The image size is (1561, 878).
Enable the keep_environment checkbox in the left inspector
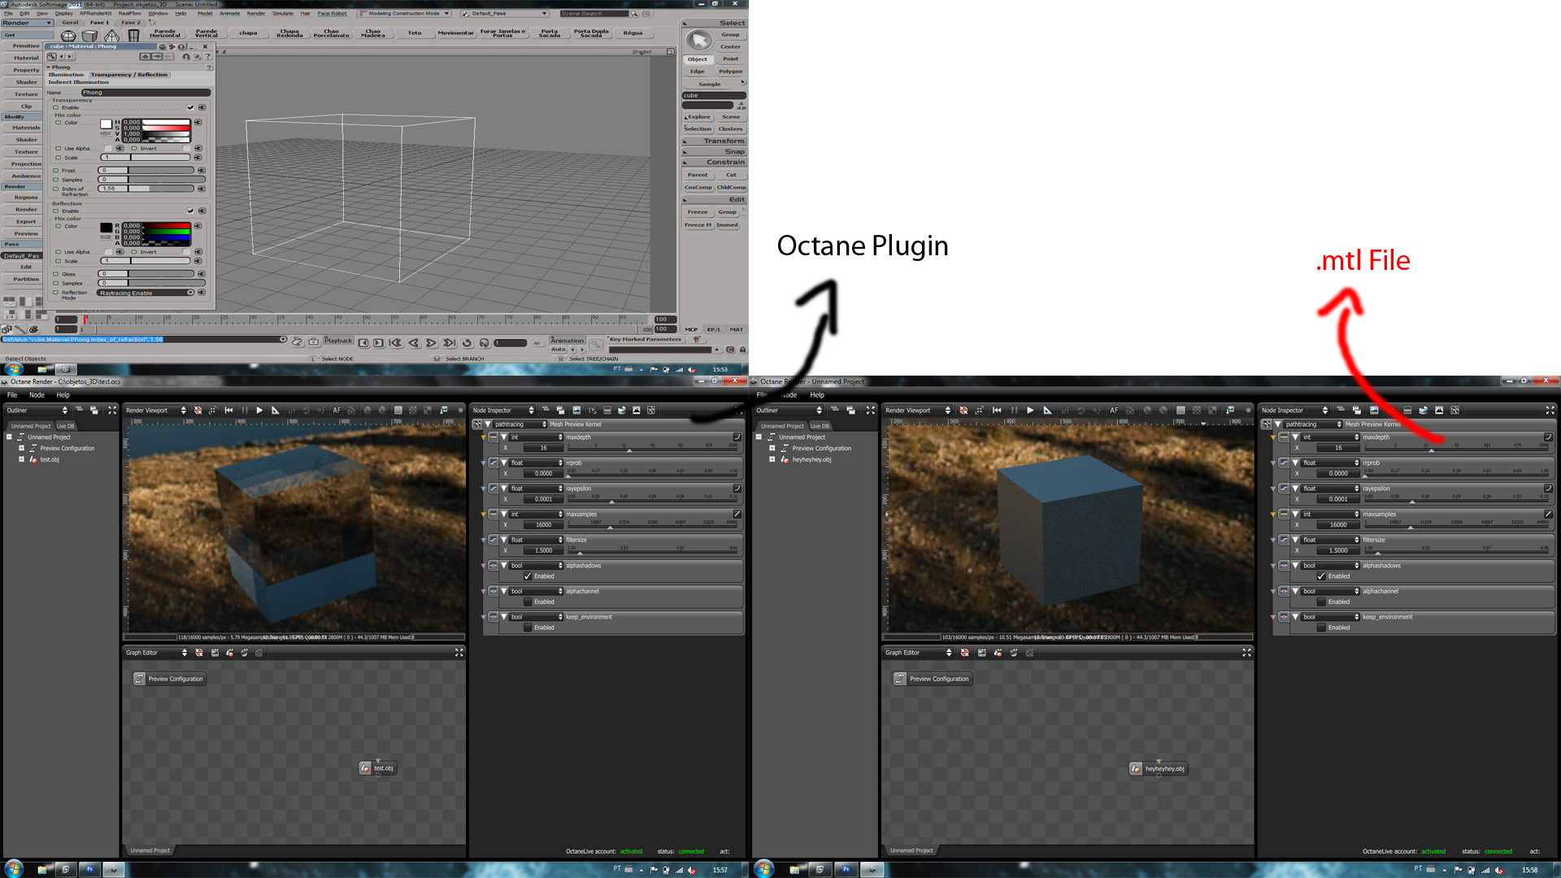528,628
